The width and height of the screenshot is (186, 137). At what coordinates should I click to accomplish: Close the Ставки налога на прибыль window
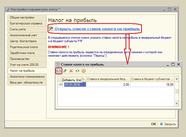click(178, 64)
